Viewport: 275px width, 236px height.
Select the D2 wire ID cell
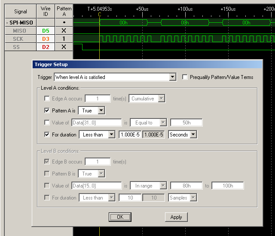pyautogui.click(x=46, y=47)
